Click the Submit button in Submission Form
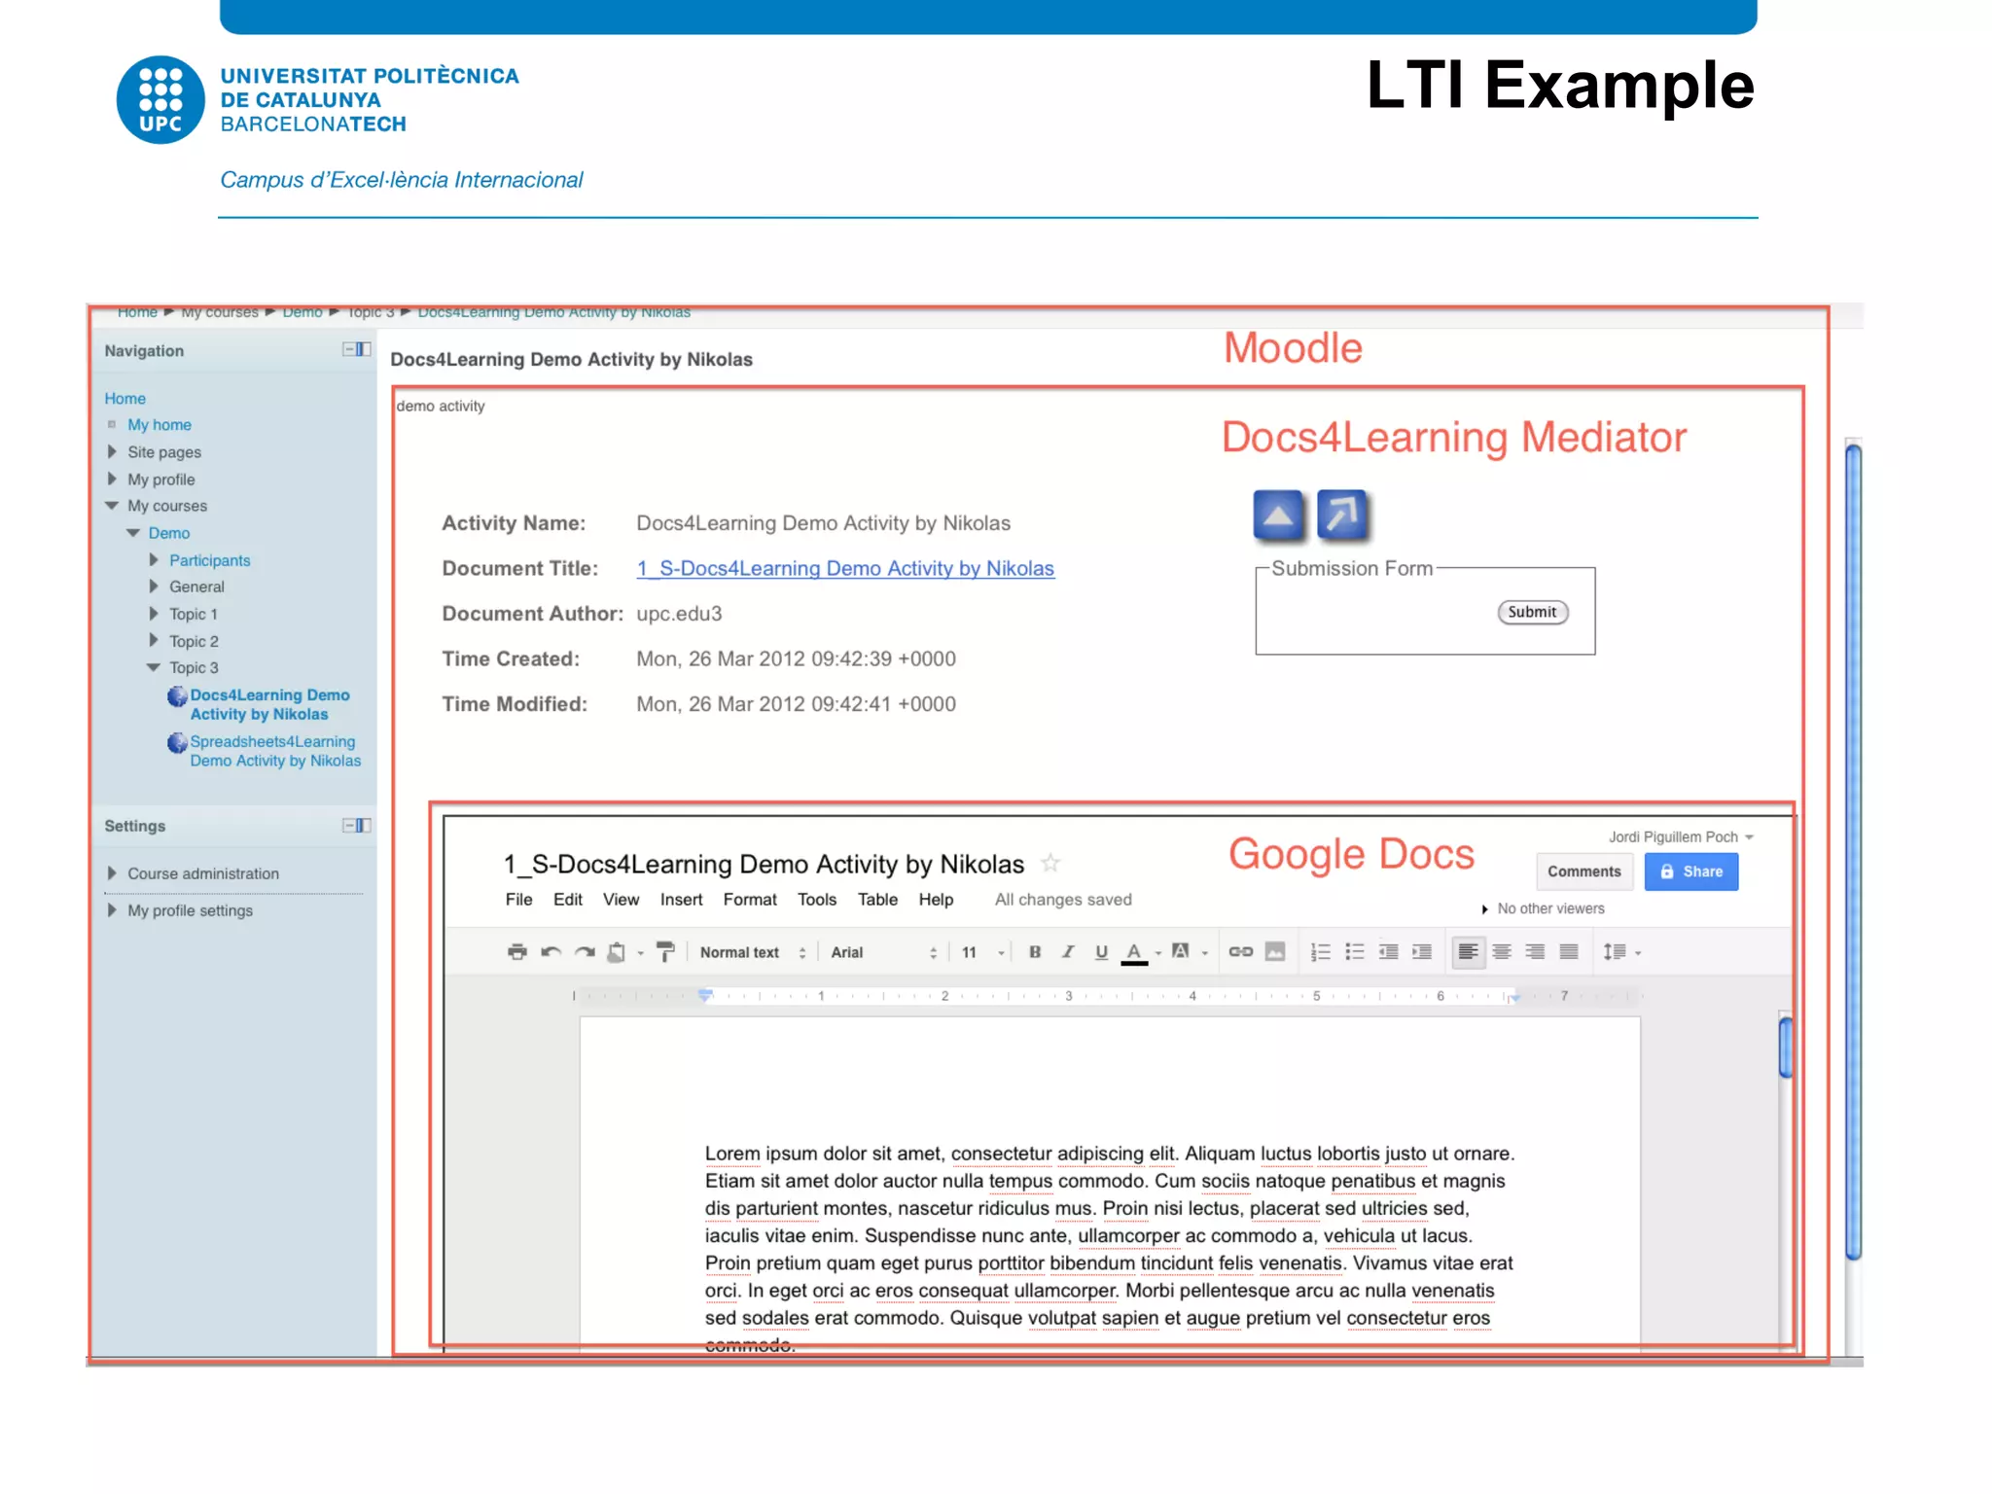 [1533, 612]
